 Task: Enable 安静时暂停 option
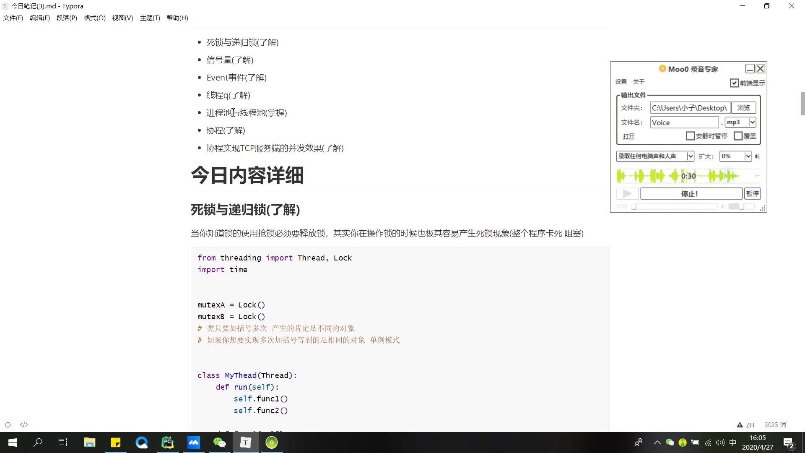click(x=691, y=136)
